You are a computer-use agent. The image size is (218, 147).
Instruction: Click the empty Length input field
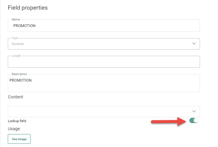click(103, 62)
